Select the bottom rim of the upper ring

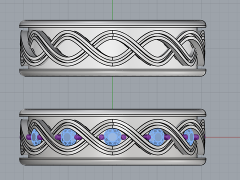[x=112, y=73]
